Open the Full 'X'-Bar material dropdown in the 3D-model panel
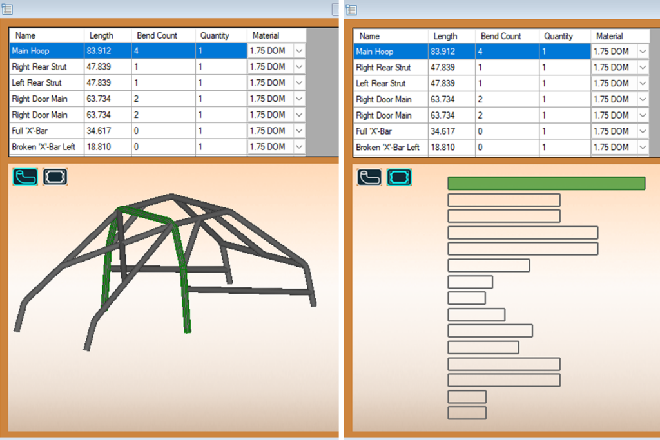The image size is (660, 440). 299,131
